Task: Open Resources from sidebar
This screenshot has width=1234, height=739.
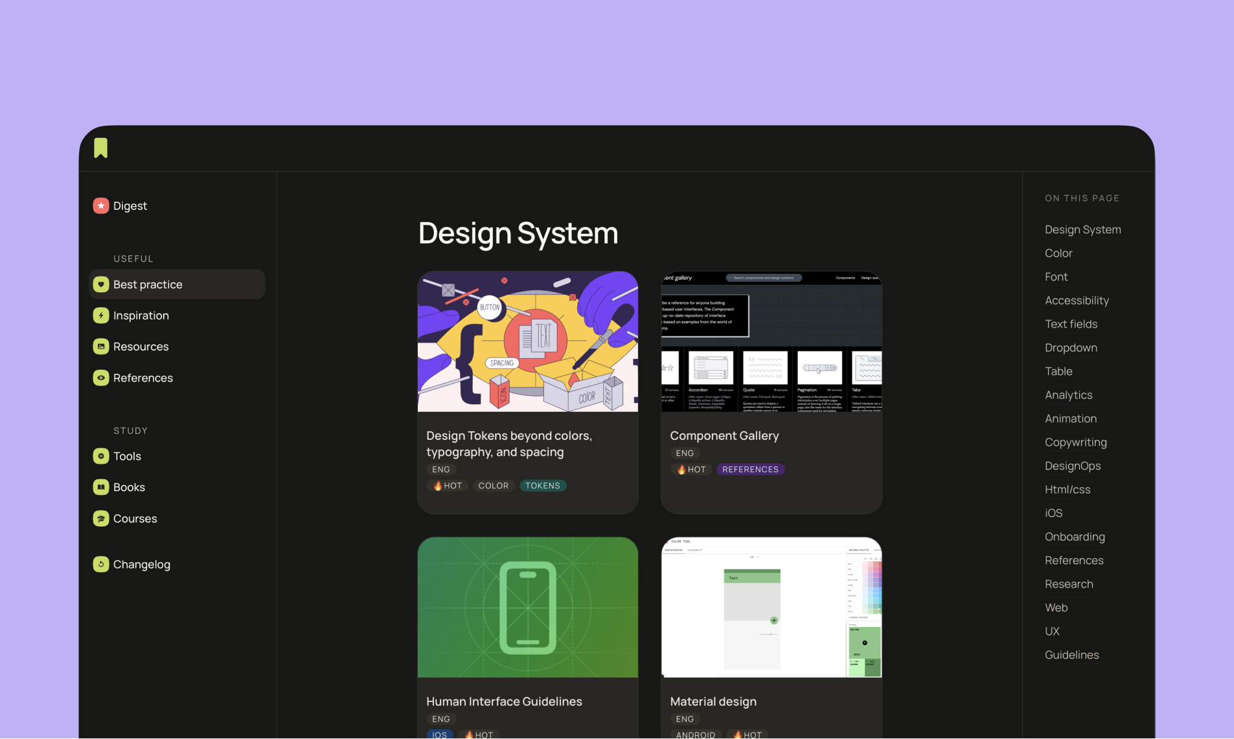Action: tap(141, 347)
